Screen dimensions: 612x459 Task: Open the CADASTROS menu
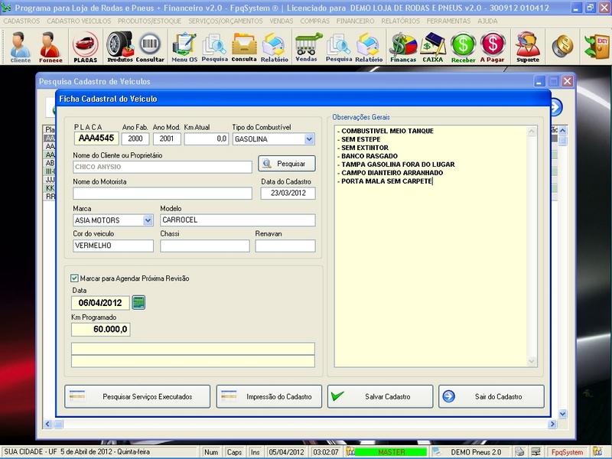21,21
